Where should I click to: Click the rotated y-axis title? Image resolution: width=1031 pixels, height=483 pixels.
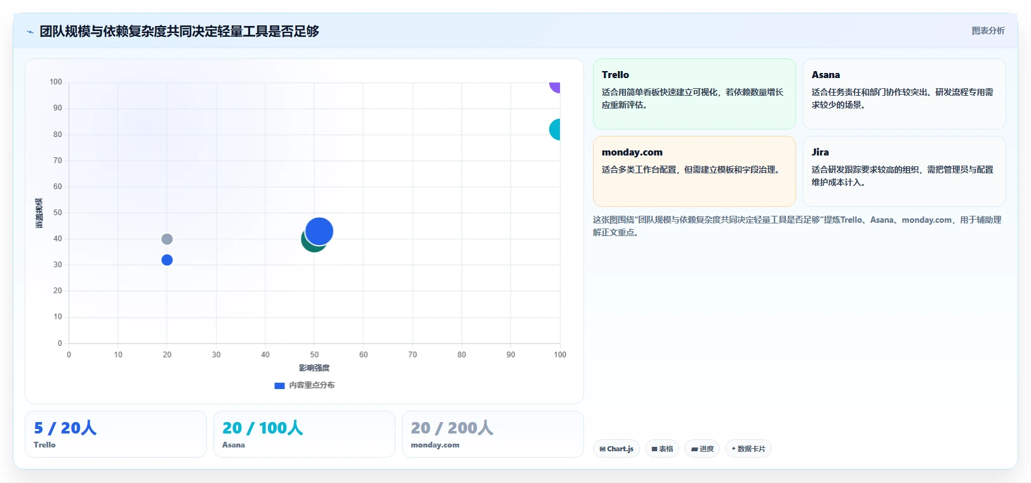click(x=39, y=213)
